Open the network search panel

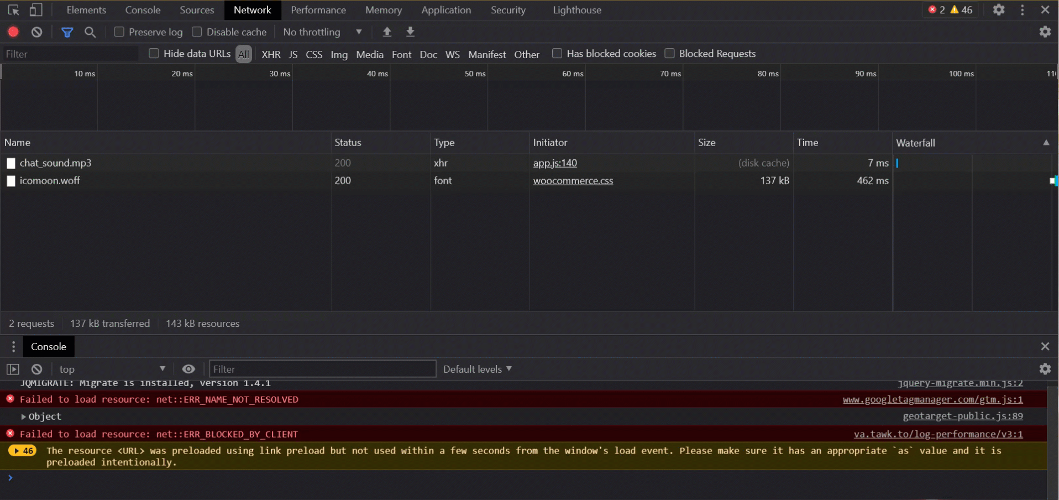point(90,32)
